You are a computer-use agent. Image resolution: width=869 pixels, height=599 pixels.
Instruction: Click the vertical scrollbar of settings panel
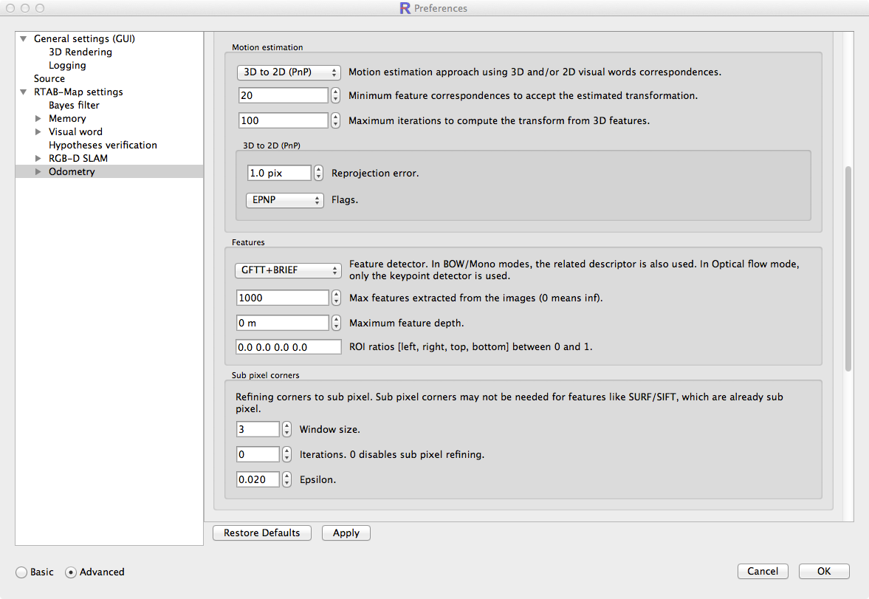click(x=848, y=266)
